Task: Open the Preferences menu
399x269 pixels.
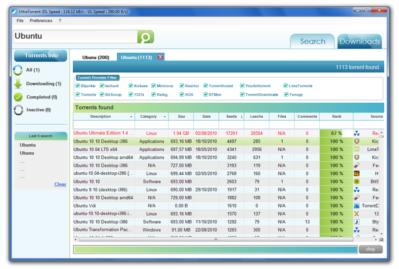Action: (40, 21)
